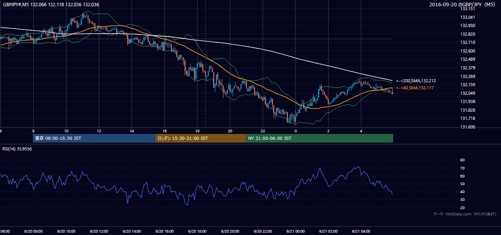The image size is (501, 235).
Task: Click hour label 22 under the price chart
Action: [263, 131]
